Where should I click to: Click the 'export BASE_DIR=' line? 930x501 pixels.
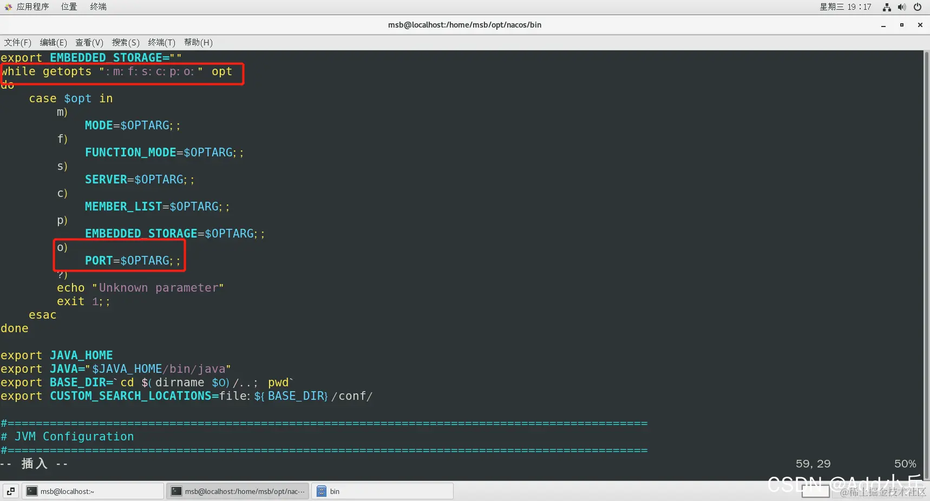[147, 383]
